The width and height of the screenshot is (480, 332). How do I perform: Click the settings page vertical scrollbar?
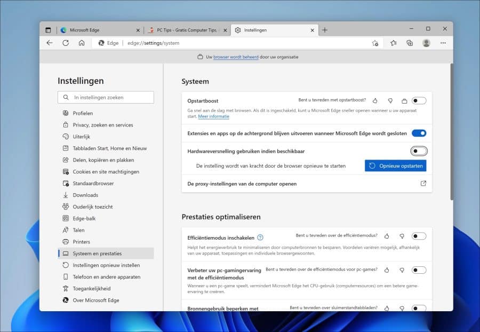tap(452, 132)
